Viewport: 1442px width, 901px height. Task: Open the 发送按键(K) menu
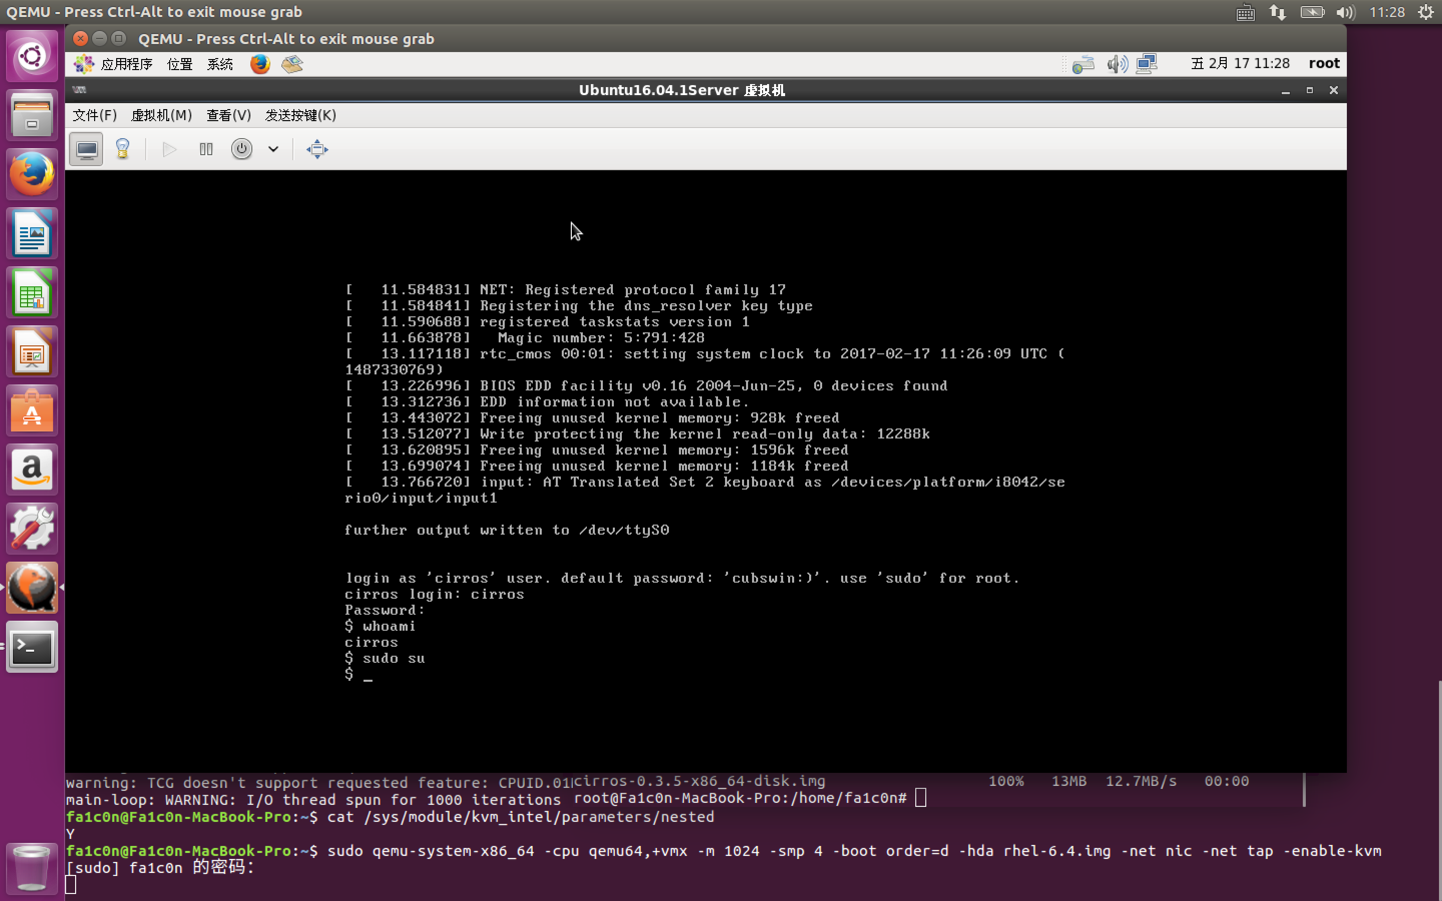pos(300,115)
